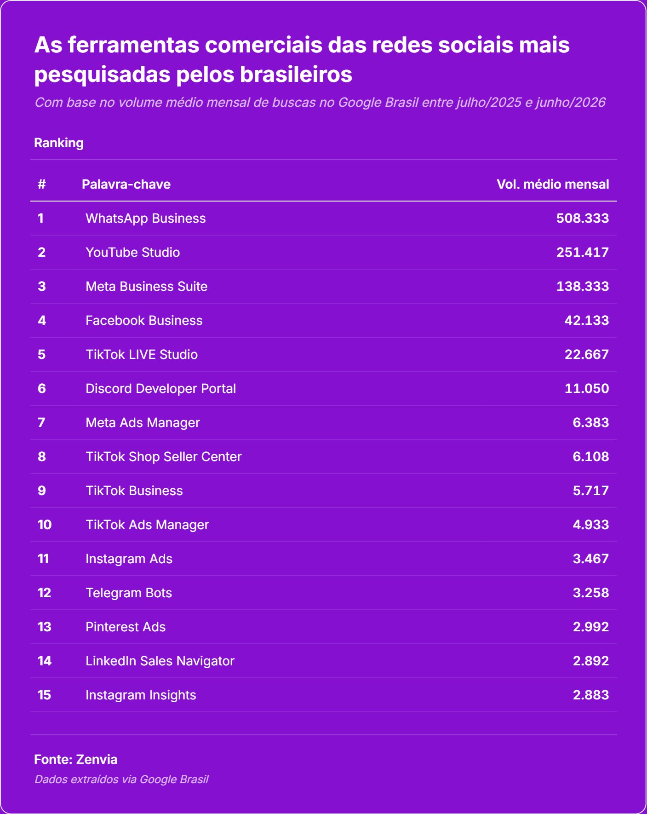Click the Fonte: Zenvia source text
Image resolution: width=647 pixels, height=814 pixels.
pyautogui.click(x=76, y=760)
